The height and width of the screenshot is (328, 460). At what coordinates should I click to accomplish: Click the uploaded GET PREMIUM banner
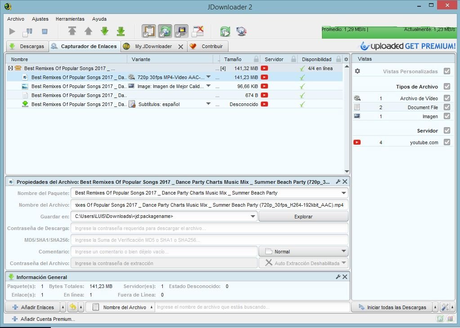[x=408, y=46]
